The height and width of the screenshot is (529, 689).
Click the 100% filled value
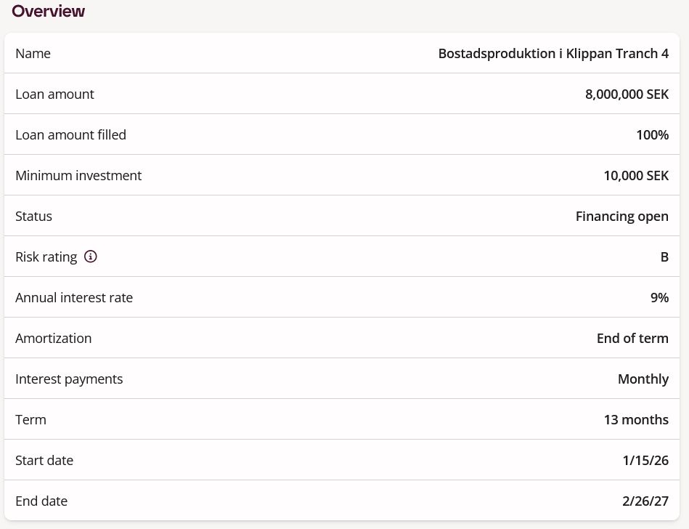click(651, 135)
